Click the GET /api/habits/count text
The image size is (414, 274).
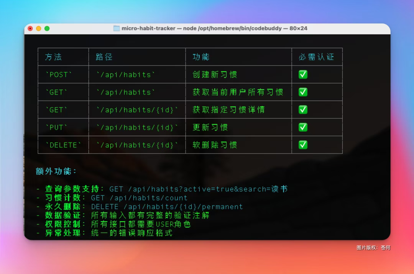pyautogui.click(x=139, y=198)
